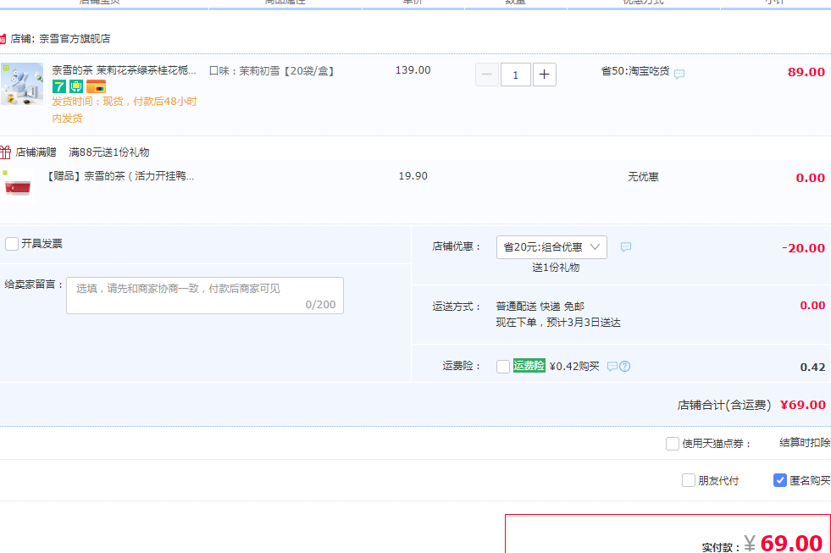Select the 送1份礼物 text under dropdown

(x=556, y=268)
